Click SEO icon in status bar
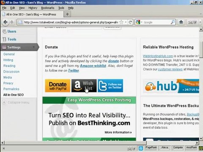 point(131,148)
